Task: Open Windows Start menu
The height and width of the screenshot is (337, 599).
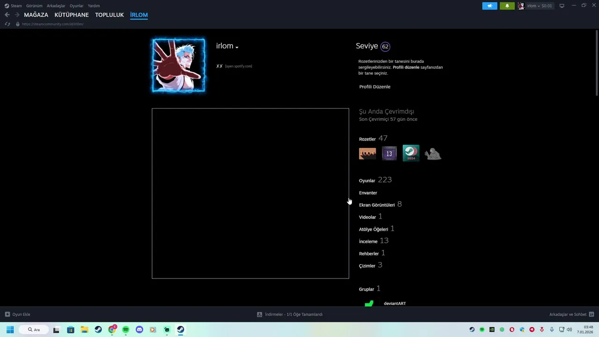Action: (x=10, y=330)
